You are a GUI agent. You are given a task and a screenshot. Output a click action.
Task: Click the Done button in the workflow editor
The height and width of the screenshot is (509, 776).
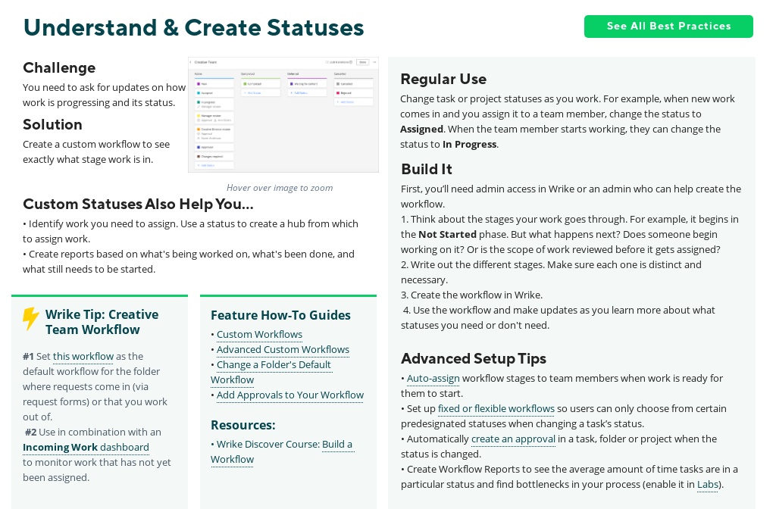tap(363, 62)
